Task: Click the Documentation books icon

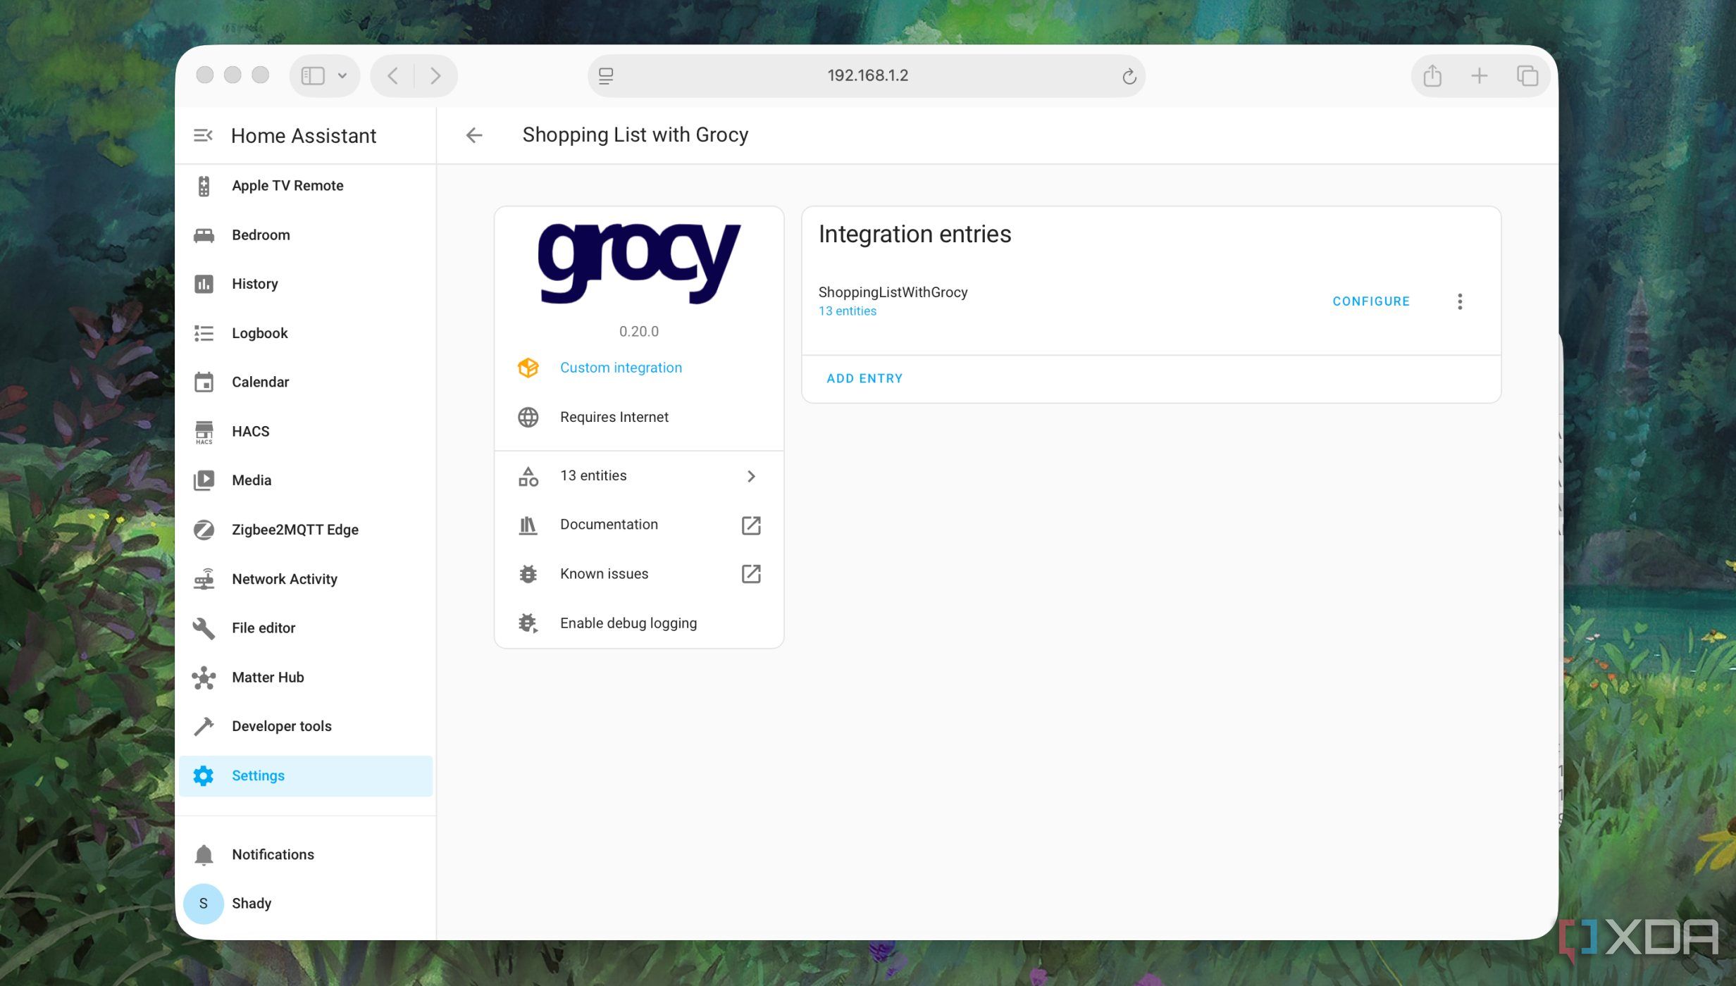Action: 528,525
